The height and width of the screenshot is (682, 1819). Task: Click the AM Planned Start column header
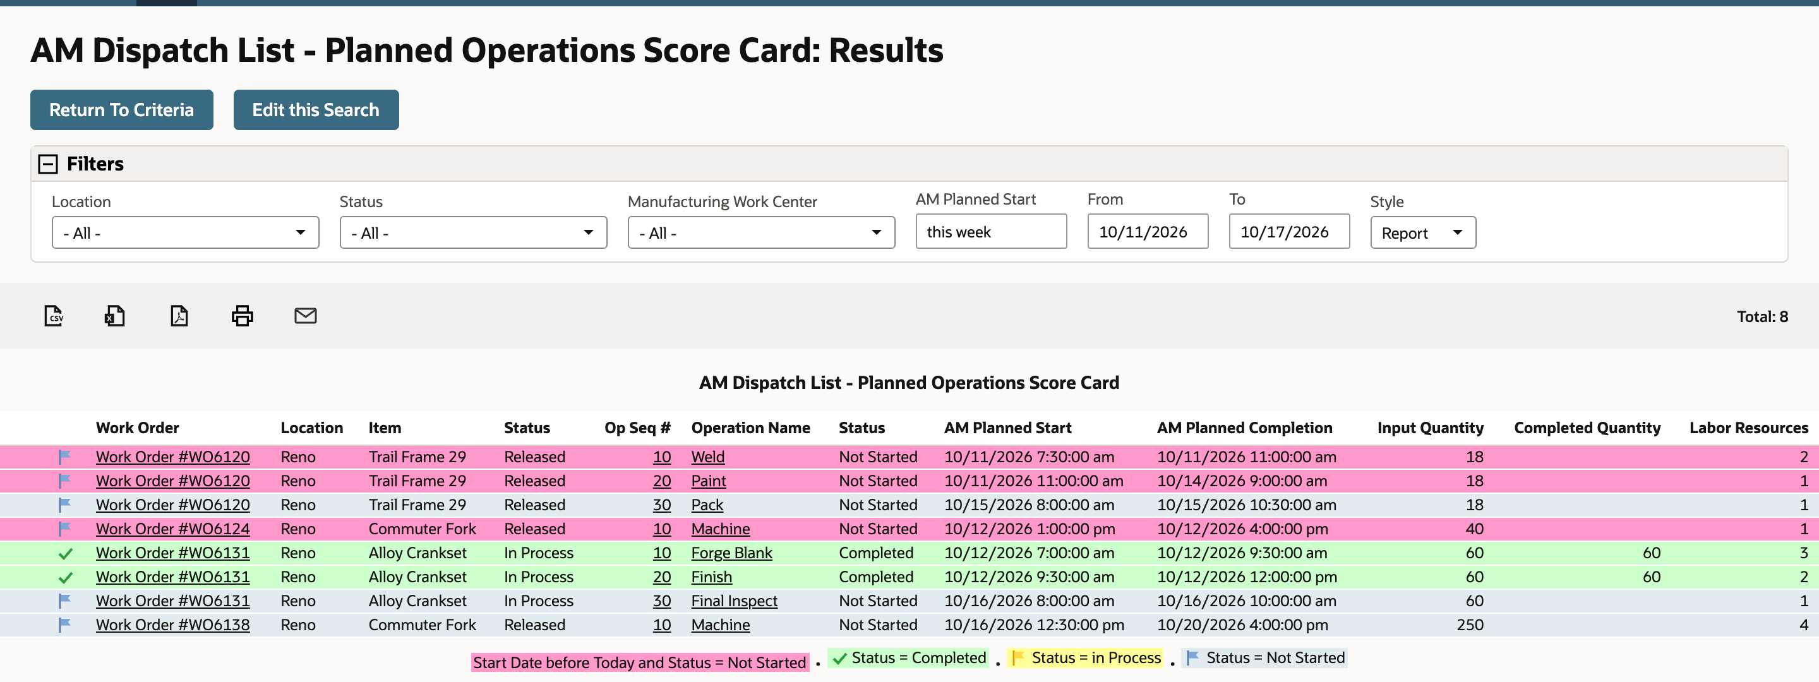[x=1007, y=428]
